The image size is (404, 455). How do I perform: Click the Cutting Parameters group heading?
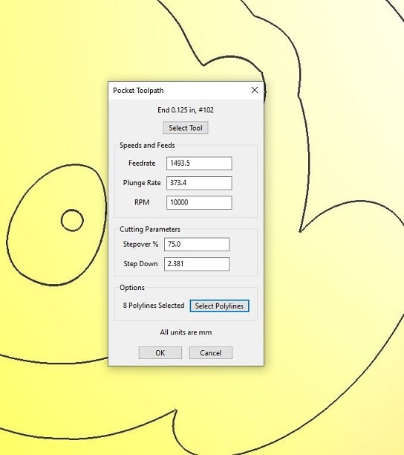pos(150,229)
